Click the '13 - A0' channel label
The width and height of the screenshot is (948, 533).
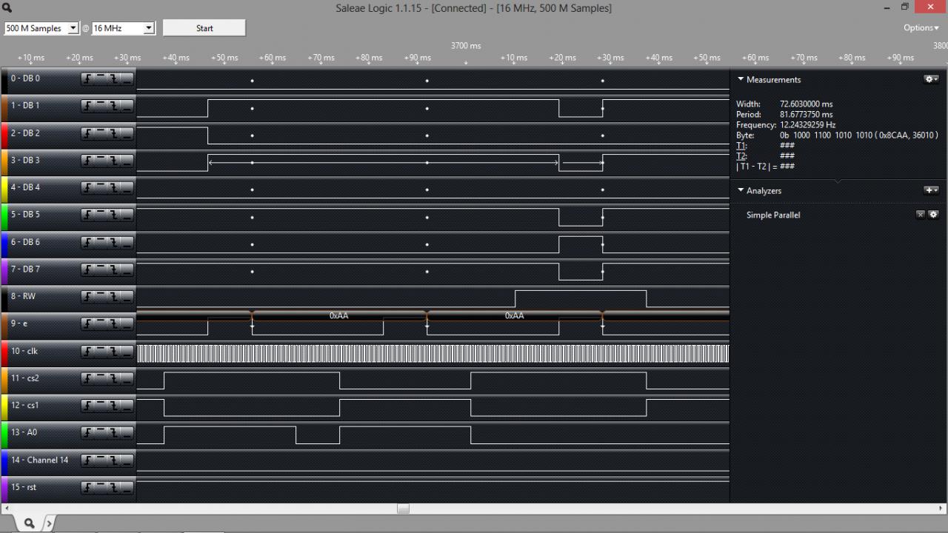[x=24, y=433]
